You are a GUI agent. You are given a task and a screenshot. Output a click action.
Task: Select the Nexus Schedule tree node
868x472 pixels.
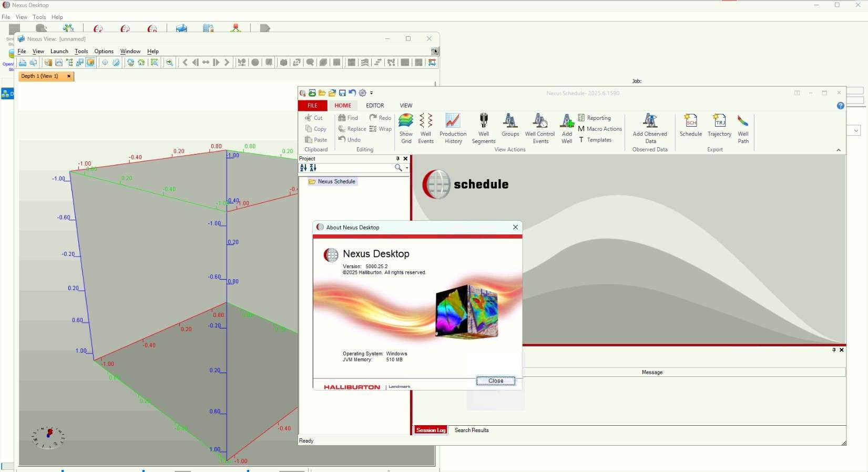336,182
